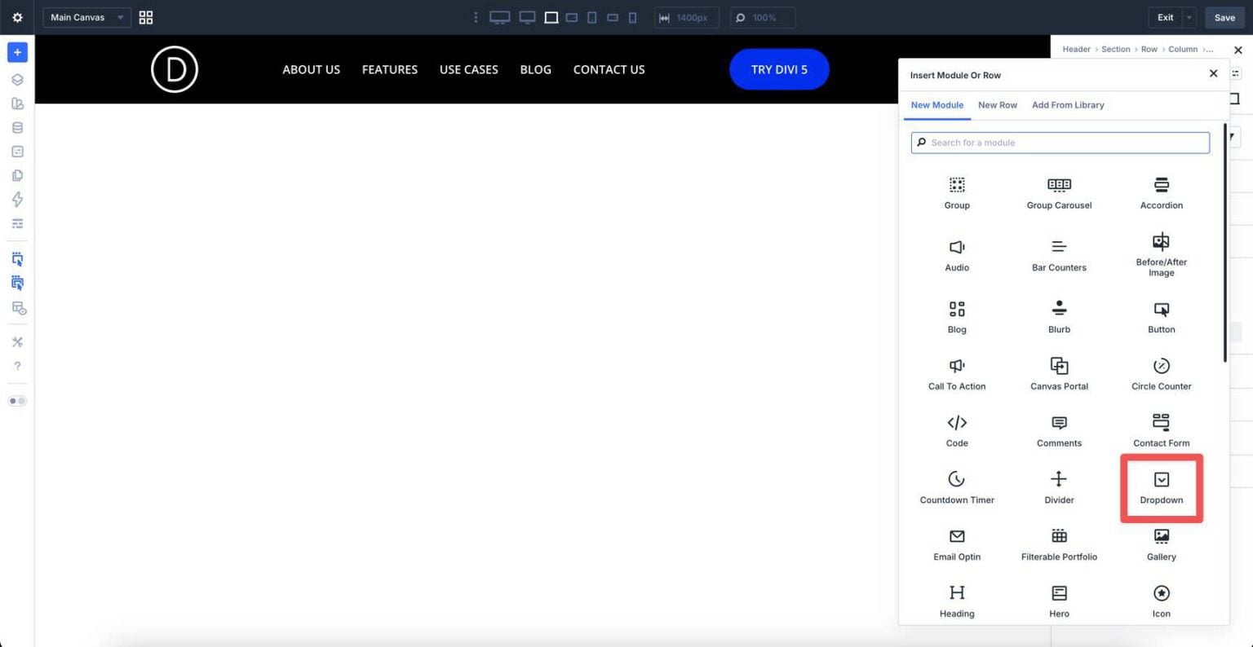1253x647 pixels.
Task: Click the 100% zoom field
Action: [762, 17]
